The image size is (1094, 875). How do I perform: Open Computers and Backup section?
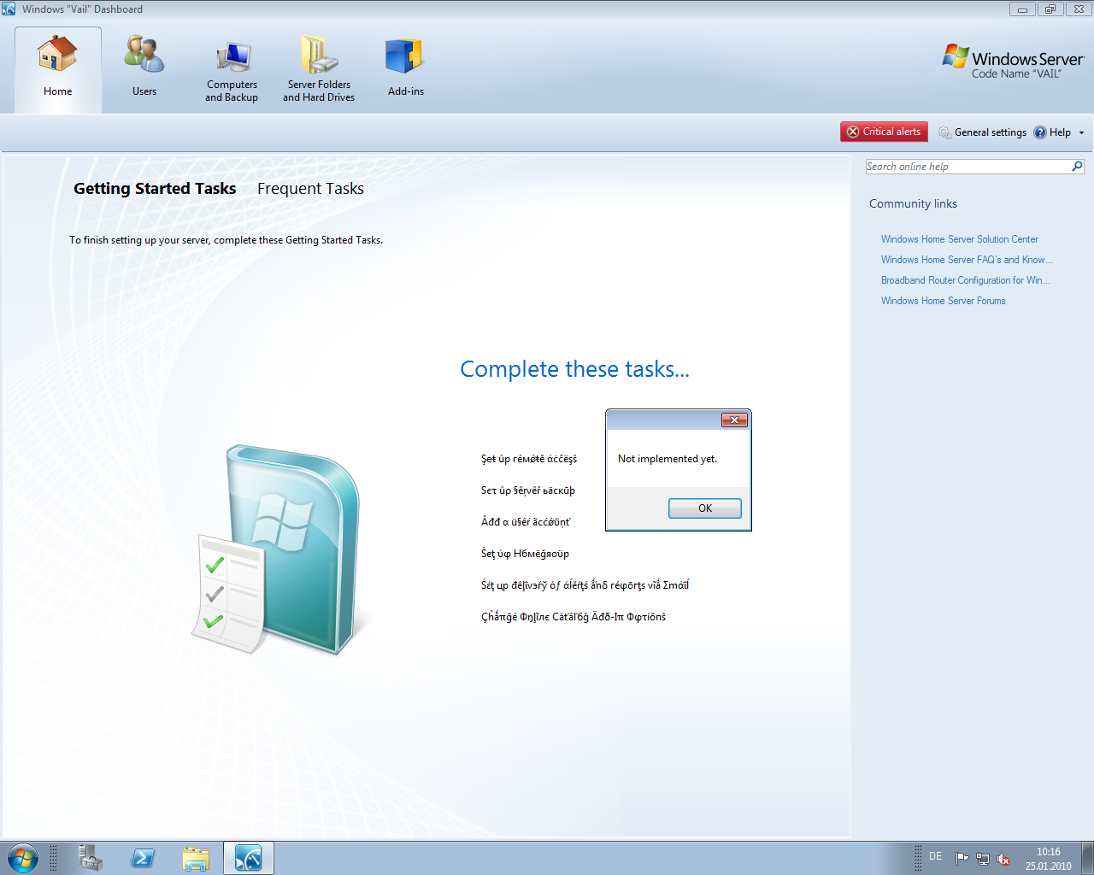click(232, 70)
